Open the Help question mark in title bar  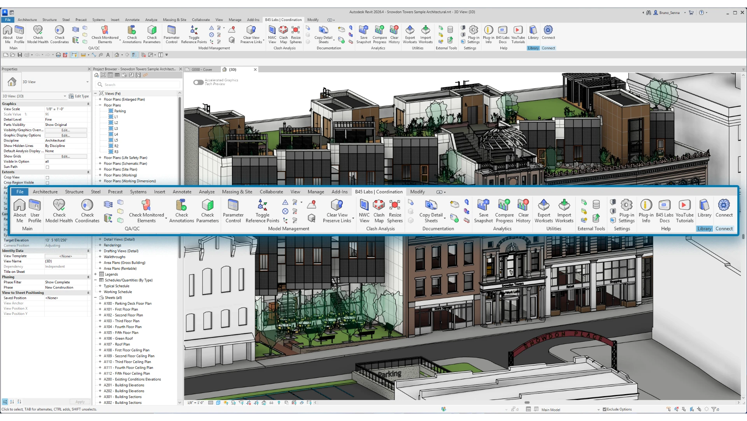pos(701,12)
